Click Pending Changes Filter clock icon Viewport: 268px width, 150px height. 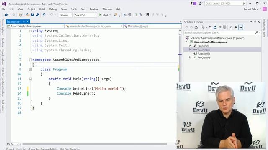coord(203,27)
